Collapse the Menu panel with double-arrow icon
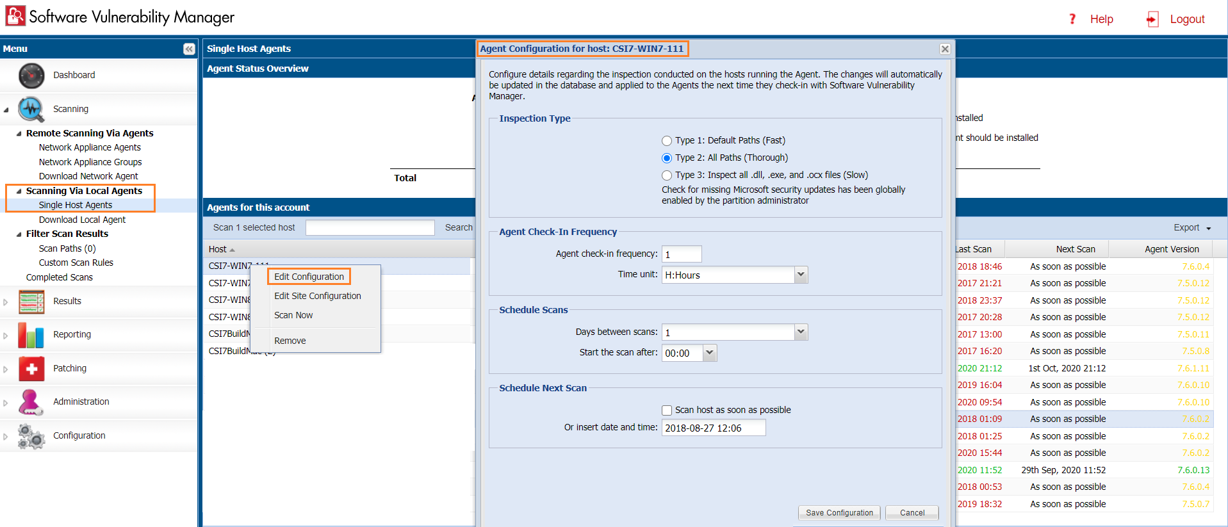The height and width of the screenshot is (527, 1228). coord(189,49)
